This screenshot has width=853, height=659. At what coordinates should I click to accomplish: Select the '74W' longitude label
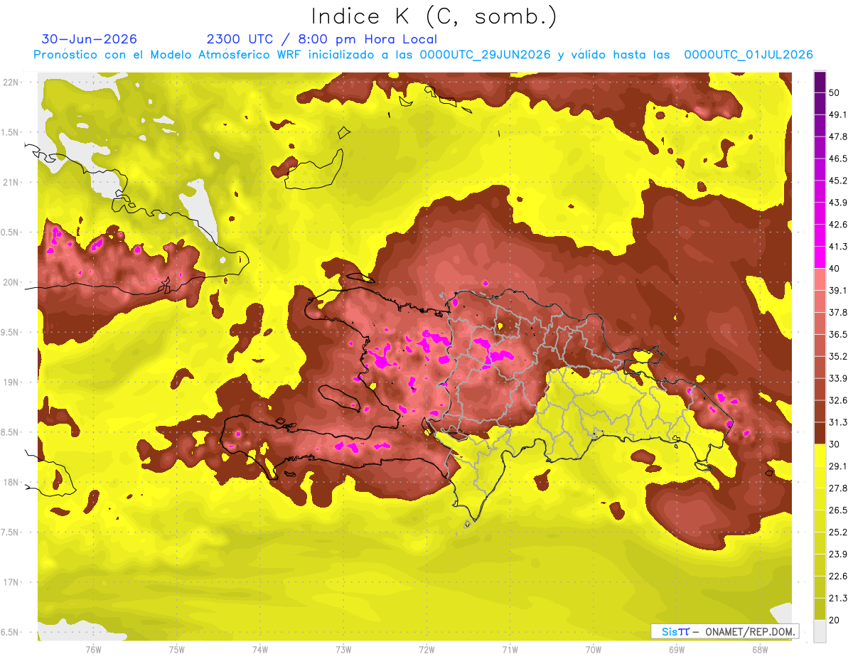click(260, 649)
